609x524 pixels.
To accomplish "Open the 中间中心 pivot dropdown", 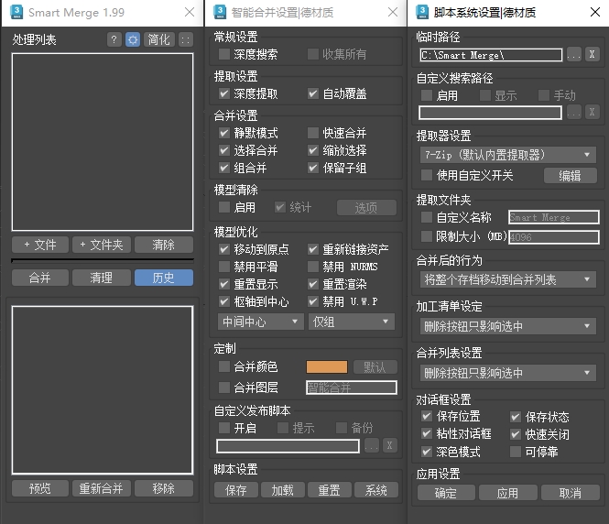I will click(260, 322).
